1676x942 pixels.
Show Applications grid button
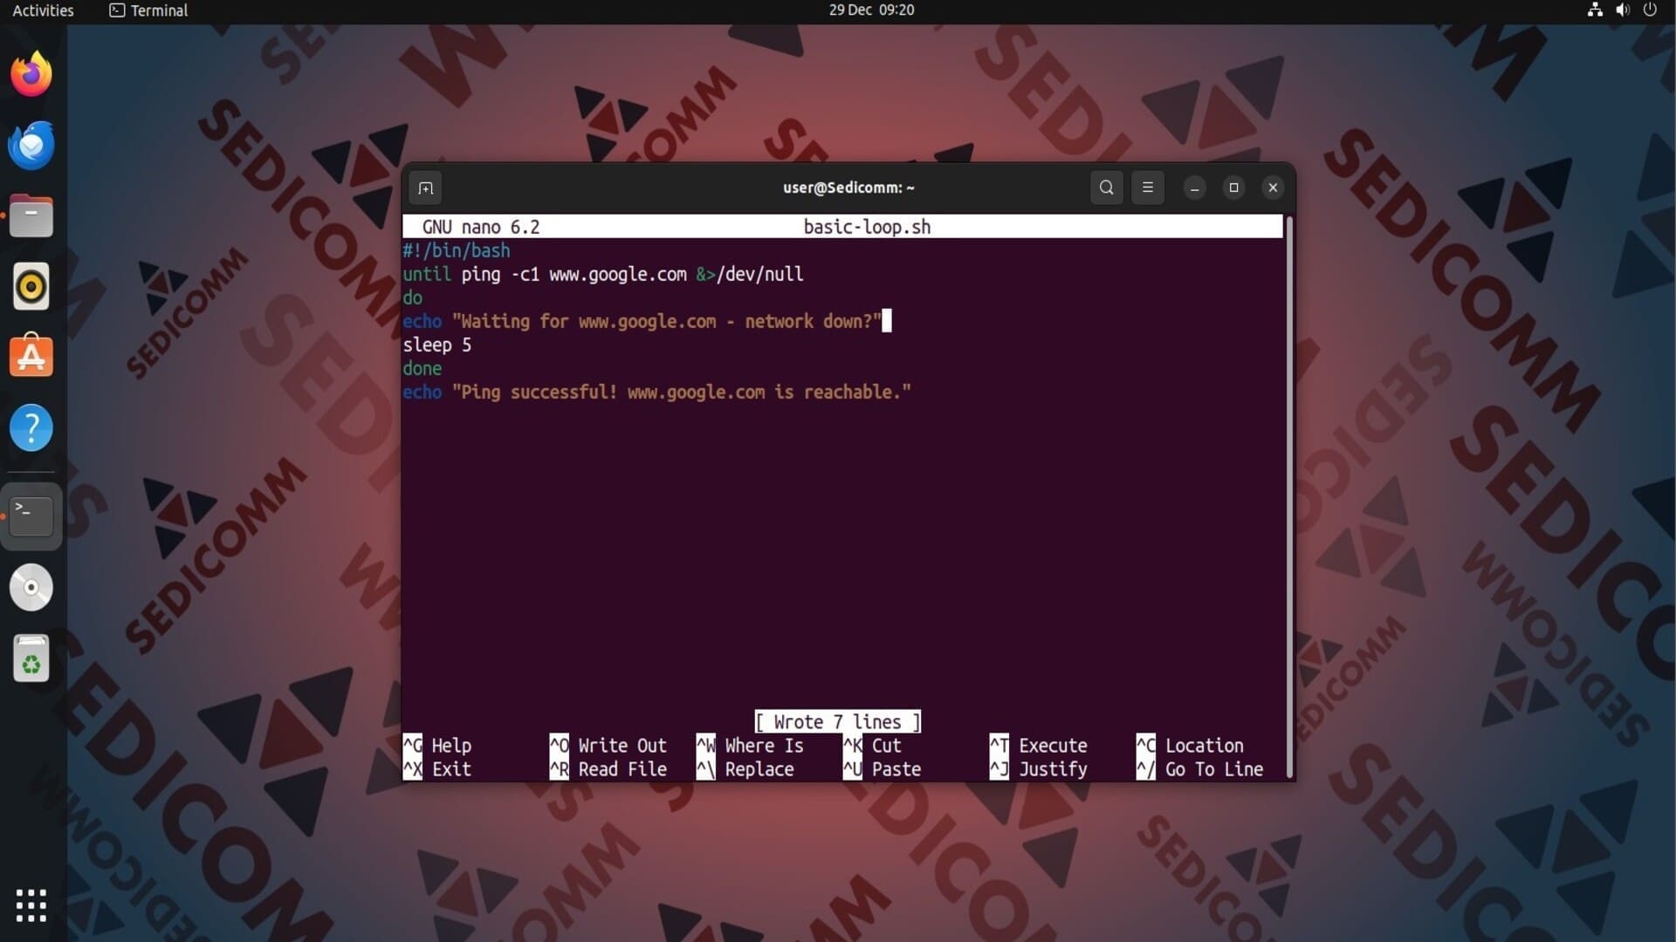tap(31, 905)
